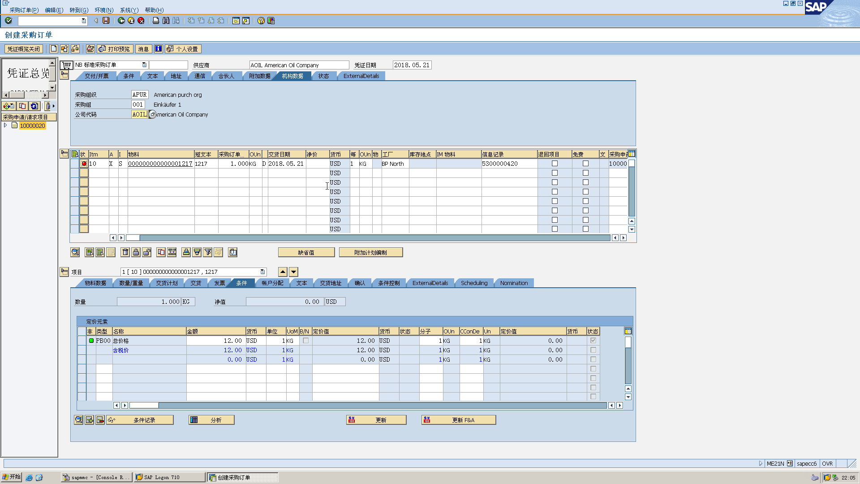This screenshot has height=484, width=860.
Task: Toggle 免费 checkbox for item 10
Action: click(x=585, y=164)
